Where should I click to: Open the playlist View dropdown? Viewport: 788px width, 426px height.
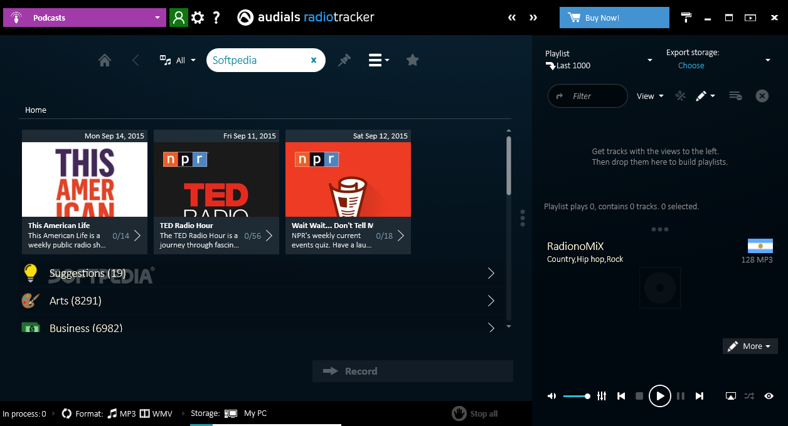click(x=650, y=96)
